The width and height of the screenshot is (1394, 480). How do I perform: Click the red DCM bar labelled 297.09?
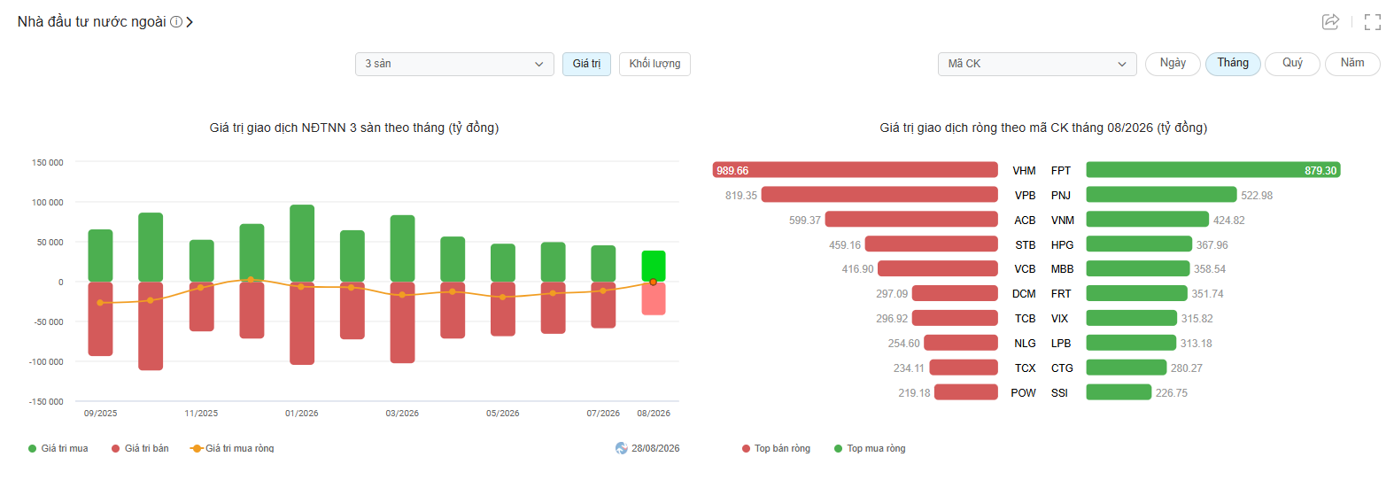(955, 293)
